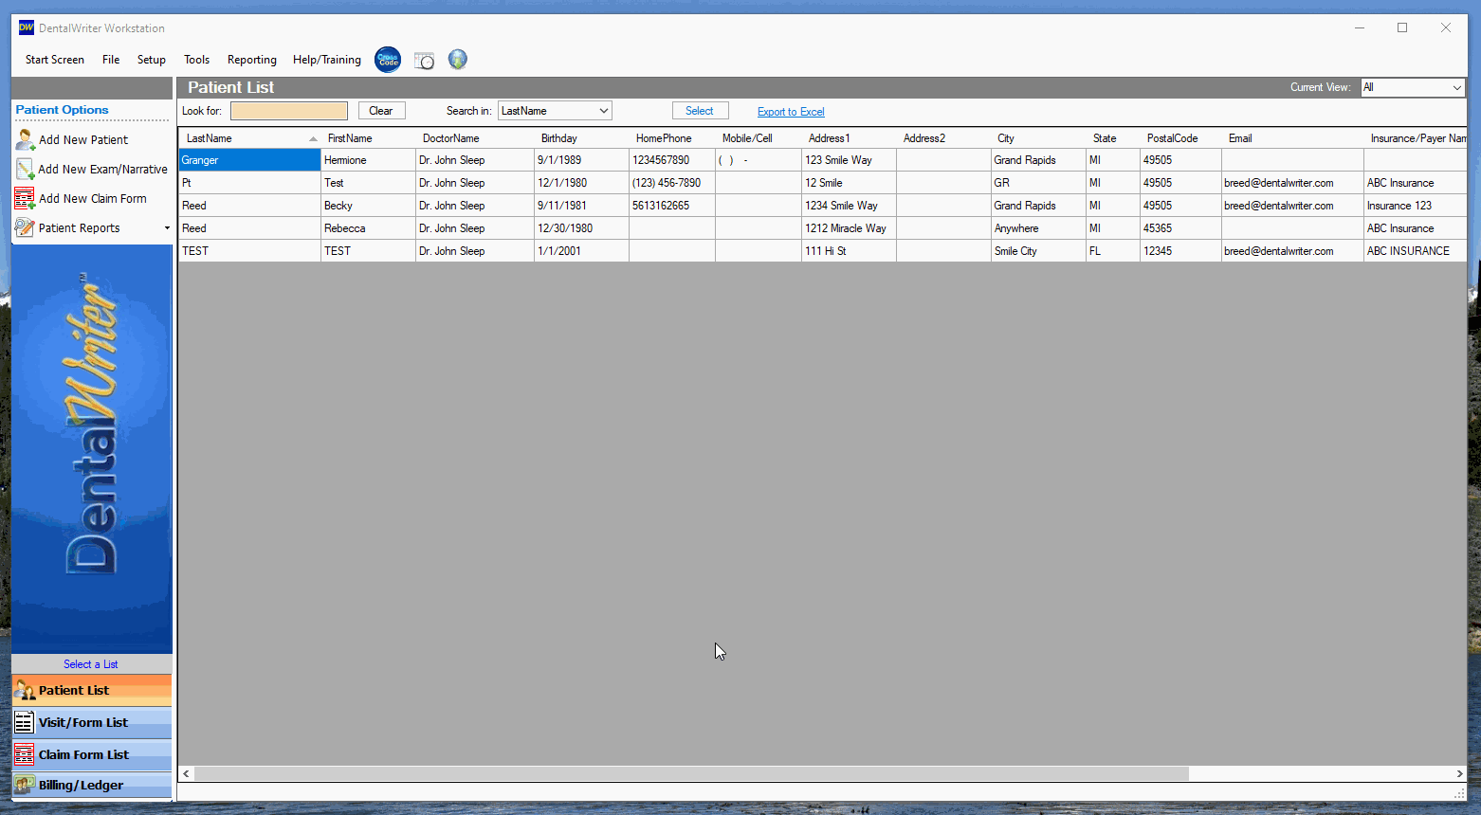The width and height of the screenshot is (1481, 815).
Task: Switch to Claim Form List
Action: pos(92,754)
